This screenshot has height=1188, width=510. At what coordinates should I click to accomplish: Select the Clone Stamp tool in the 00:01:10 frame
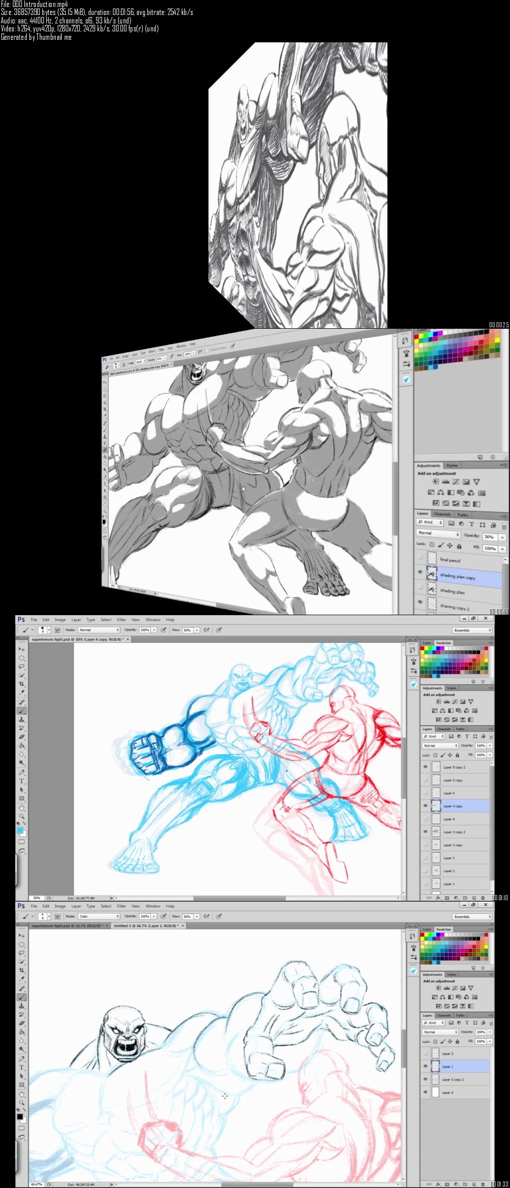click(22, 720)
